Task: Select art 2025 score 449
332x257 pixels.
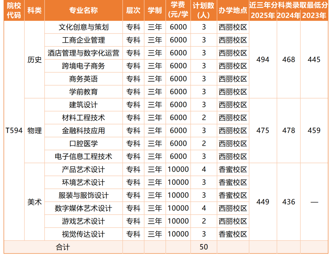Action: pyautogui.click(x=263, y=202)
